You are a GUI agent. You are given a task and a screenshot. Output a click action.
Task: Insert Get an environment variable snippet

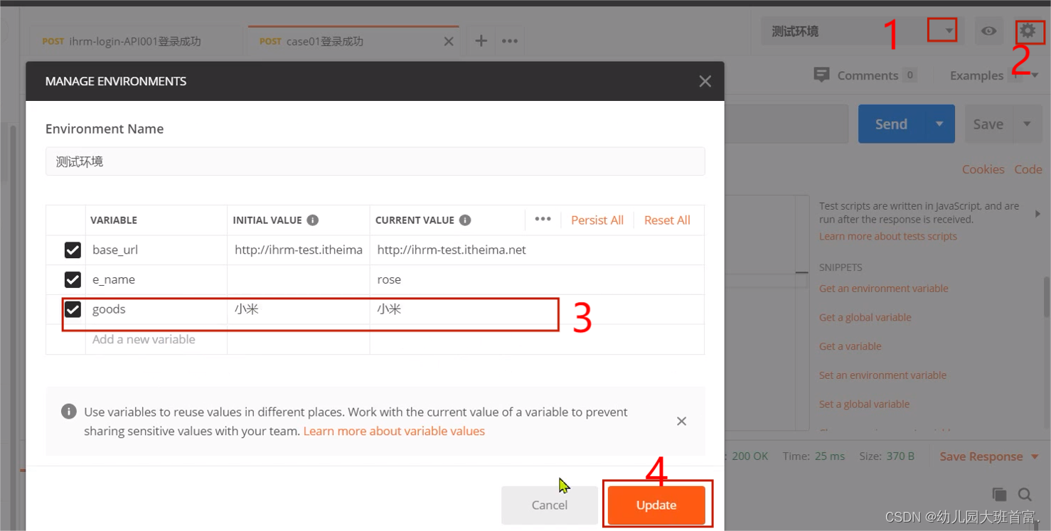click(884, 289)
